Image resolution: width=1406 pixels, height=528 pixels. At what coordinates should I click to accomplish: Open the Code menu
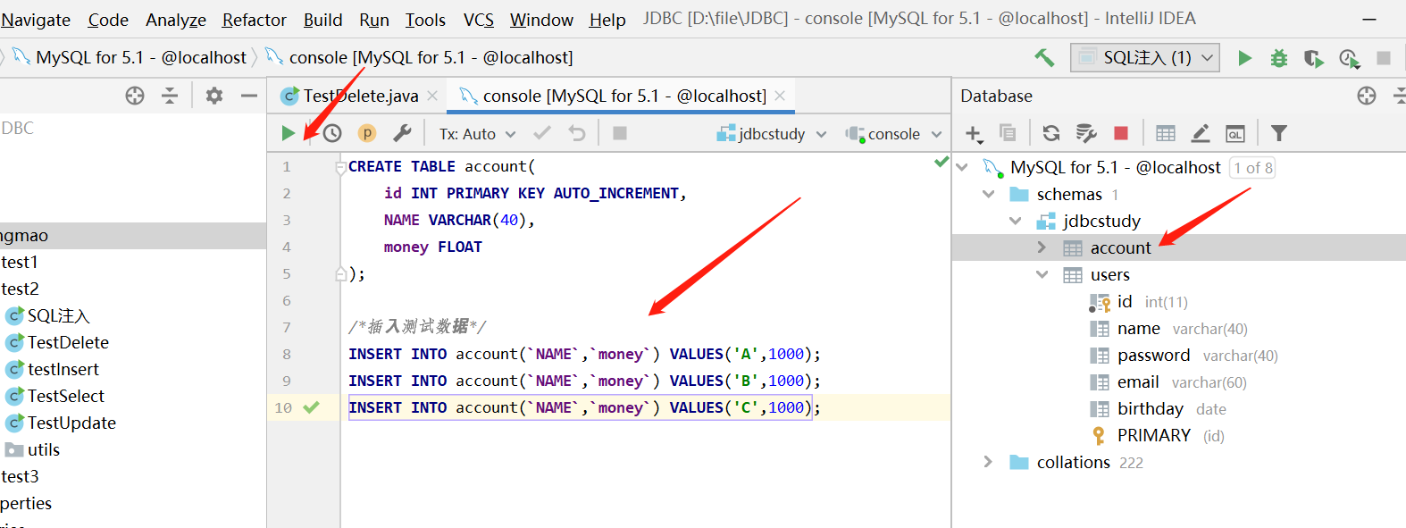(x=108, y=20)
